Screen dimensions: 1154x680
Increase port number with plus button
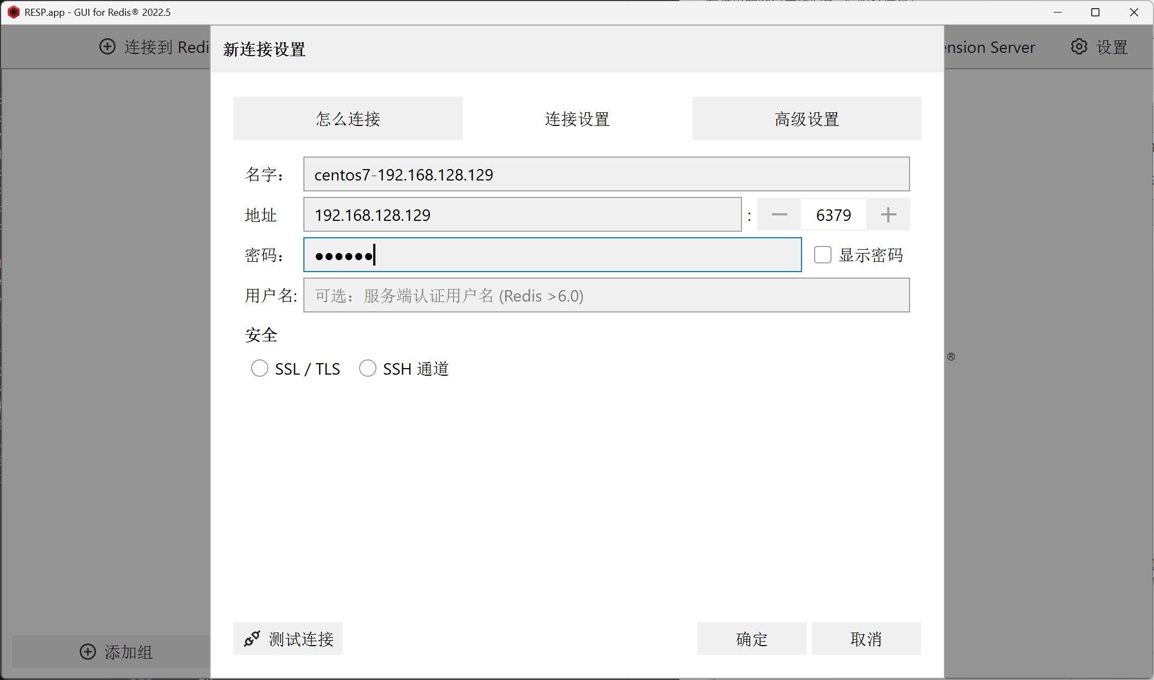click(x=888, y=215)
